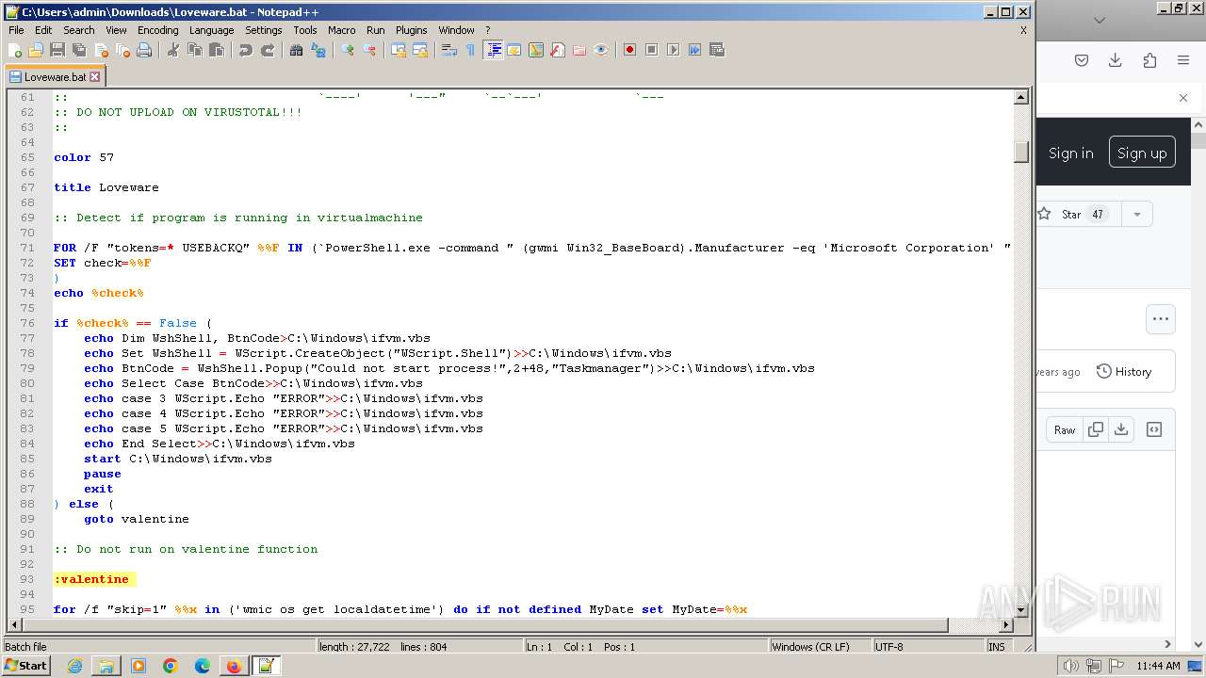1206x678 pixels.
Task: Click the Close All toolbar icon
Action: (x=122, y=50)
